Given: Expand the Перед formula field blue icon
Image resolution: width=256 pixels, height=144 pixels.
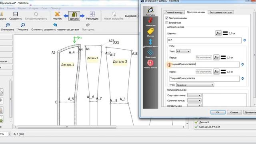Looking at the screenshot, I should click(243, 64).
